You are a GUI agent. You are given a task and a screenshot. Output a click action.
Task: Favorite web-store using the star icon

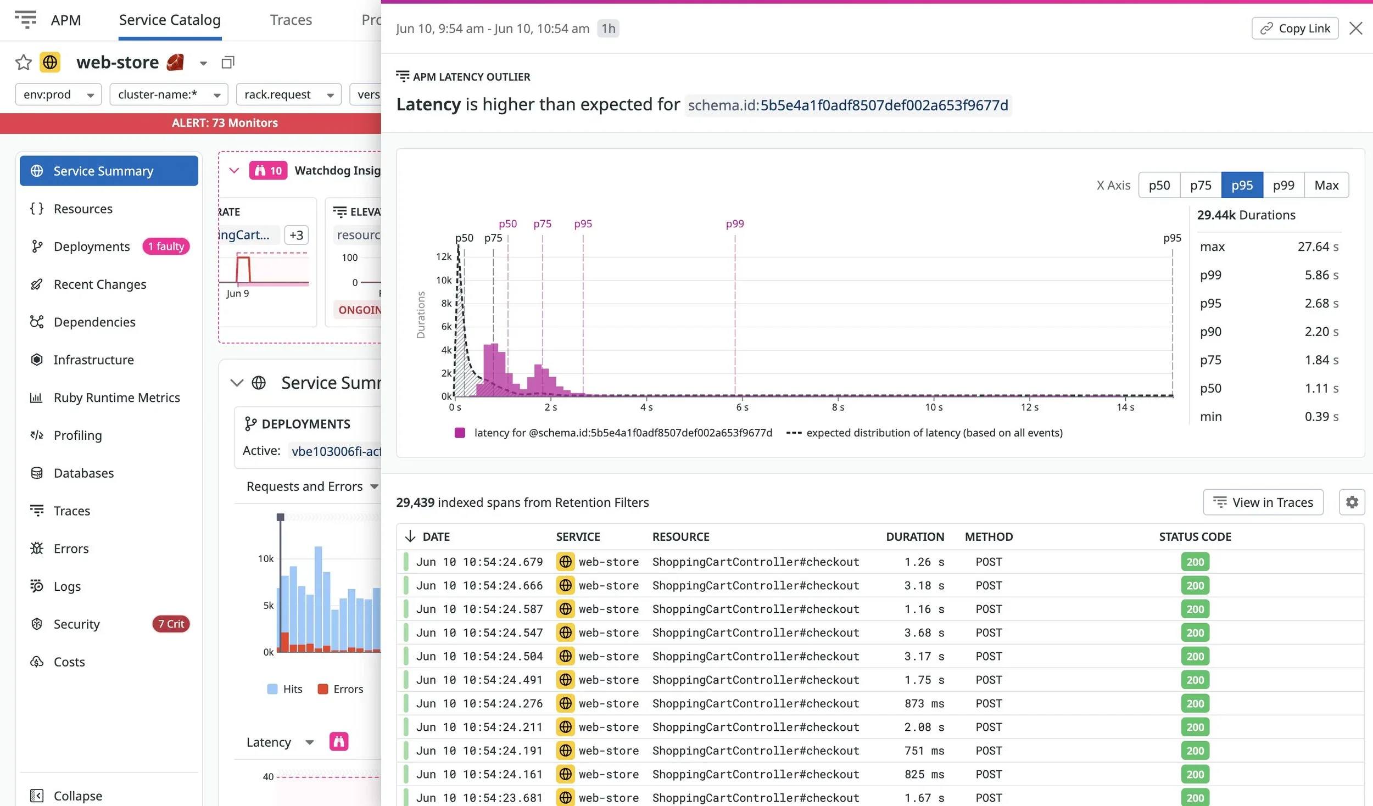(23, 62)
